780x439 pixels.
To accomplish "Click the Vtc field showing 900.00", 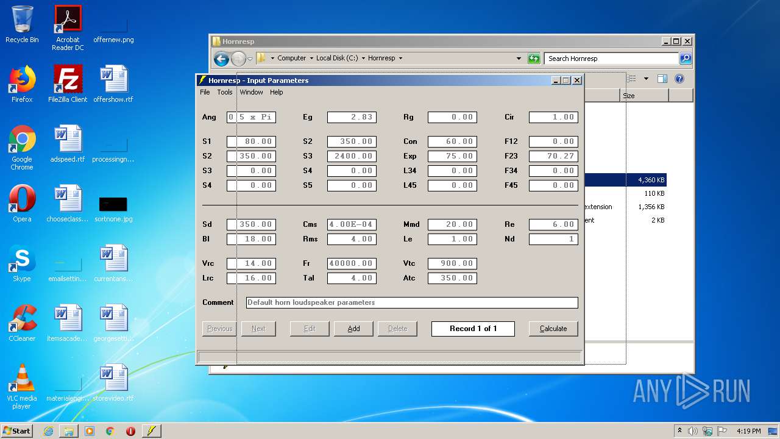I will coord(452,263).
